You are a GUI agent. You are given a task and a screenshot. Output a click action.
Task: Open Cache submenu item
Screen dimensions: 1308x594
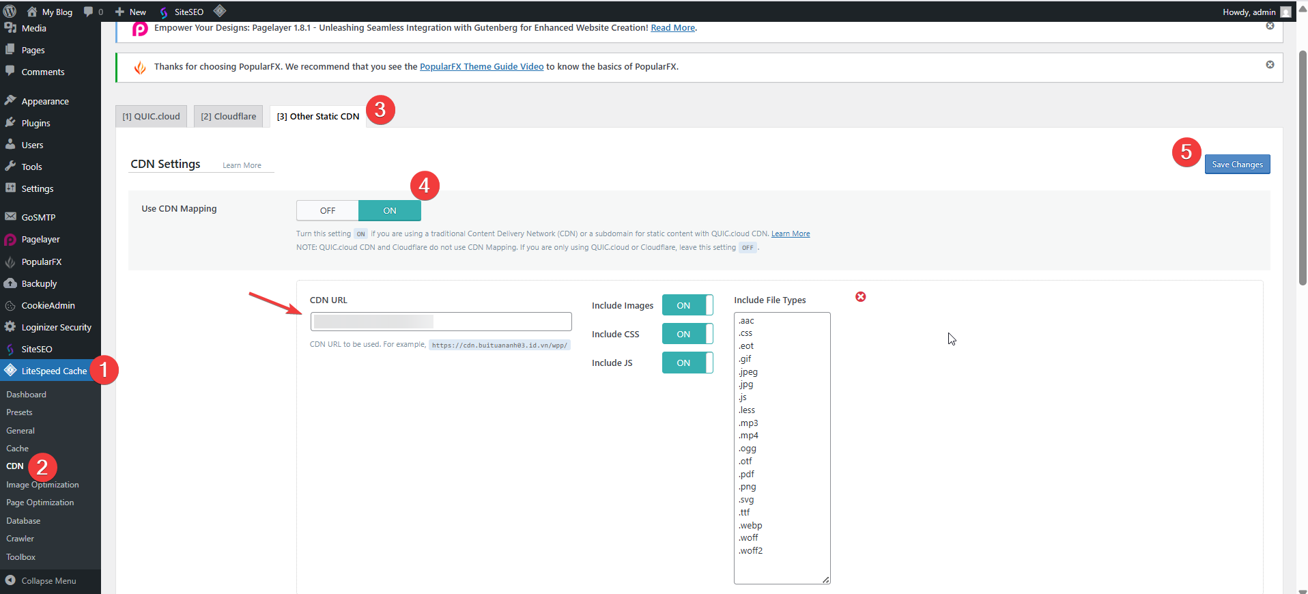[x=18, y=449]
